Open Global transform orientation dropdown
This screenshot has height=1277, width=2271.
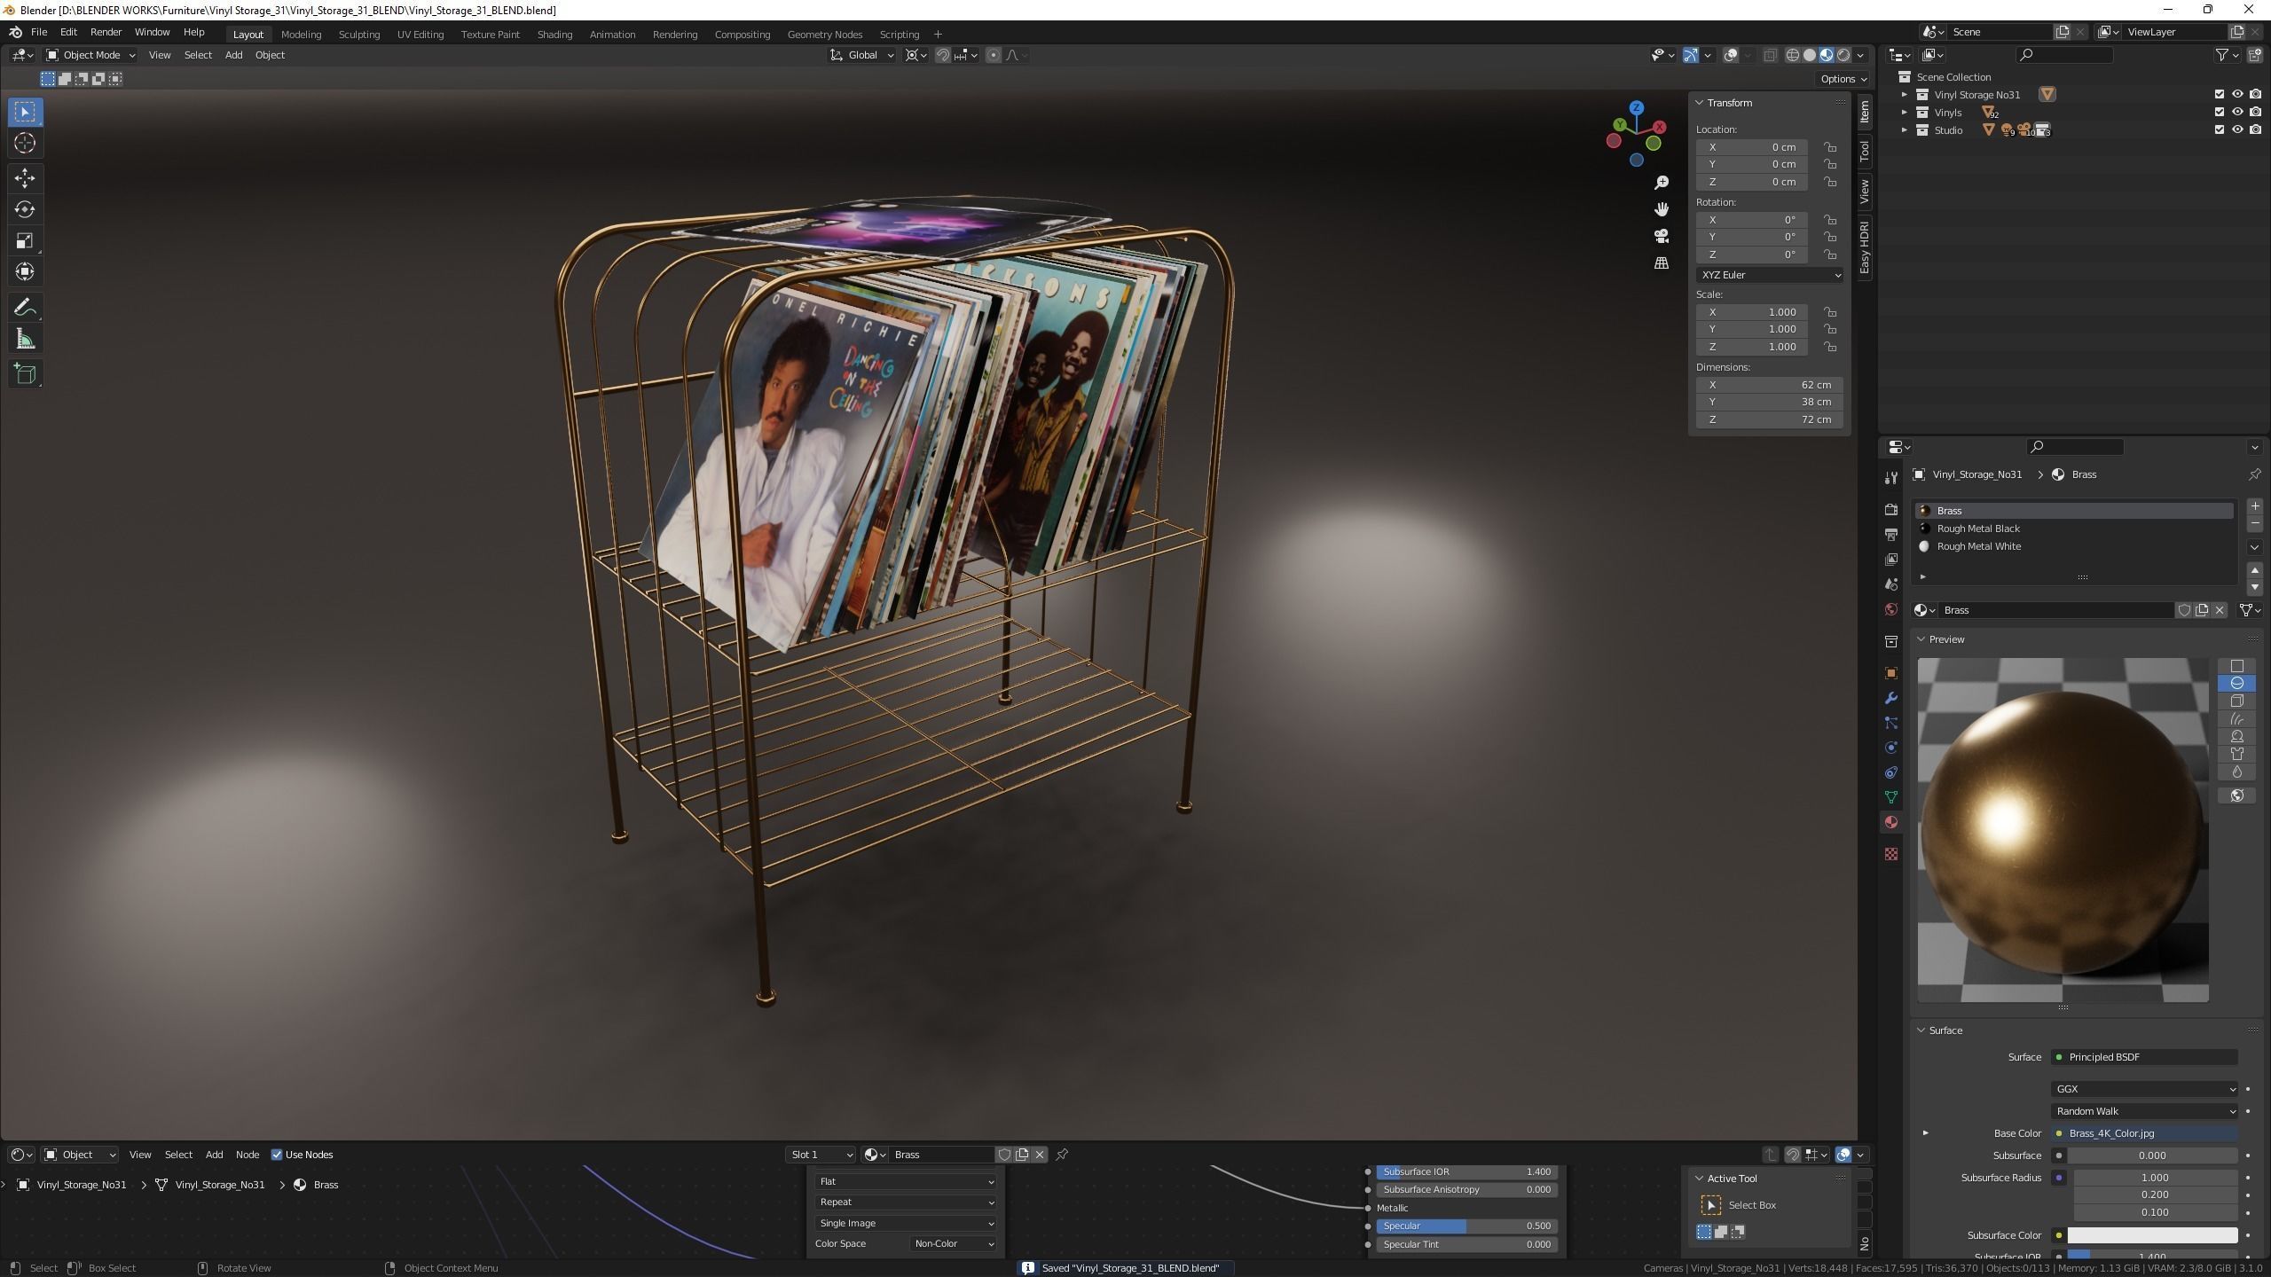pos(861,55)
